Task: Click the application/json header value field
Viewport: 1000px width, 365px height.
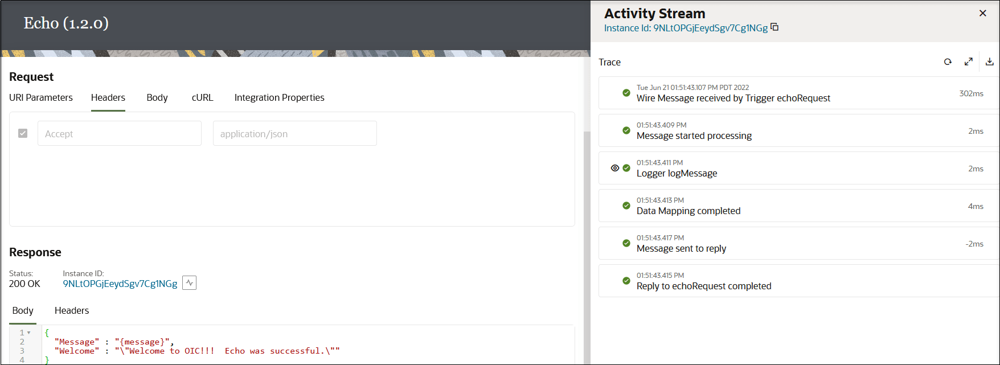Action: [295, 133]
